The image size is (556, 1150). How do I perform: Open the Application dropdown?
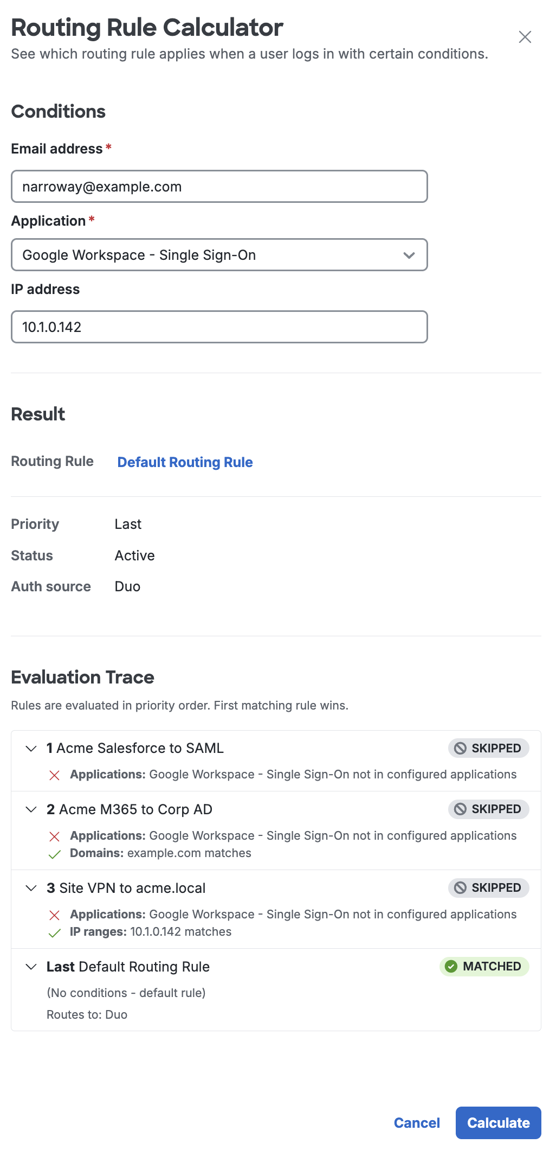click(219, 255)
